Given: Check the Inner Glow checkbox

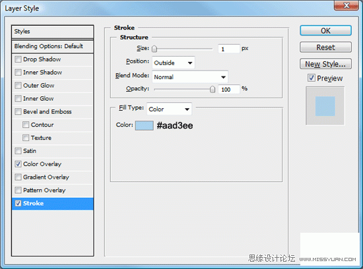Looking at the screenshot, I should [x=18, y=98].
